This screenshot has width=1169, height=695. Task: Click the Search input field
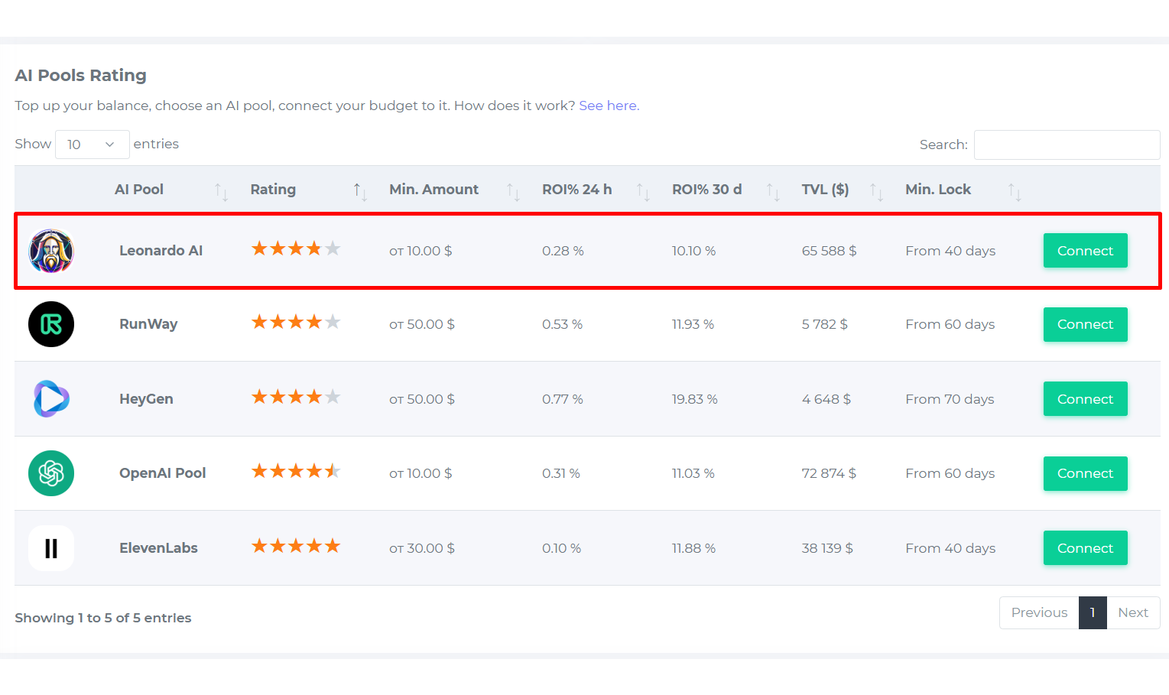[x=1067, y=145]
